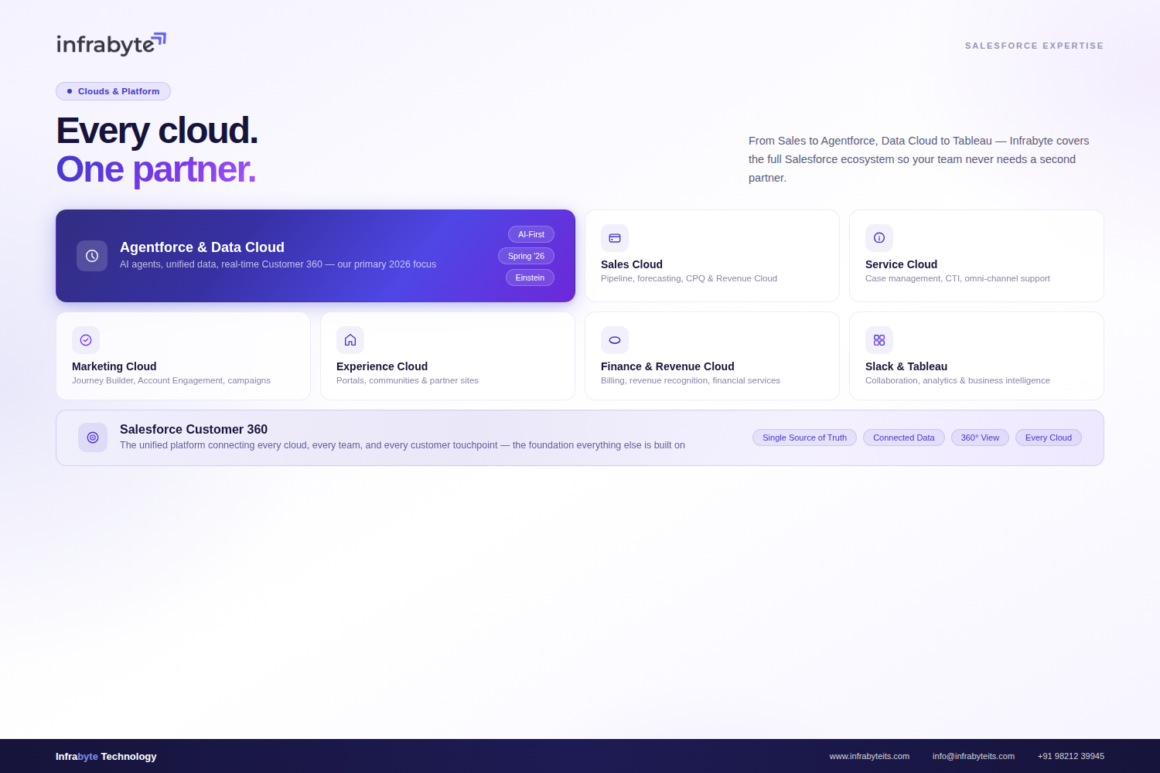Select the Connected Data pill
The width and height of the screenshot is (1160, 773).
903,438
